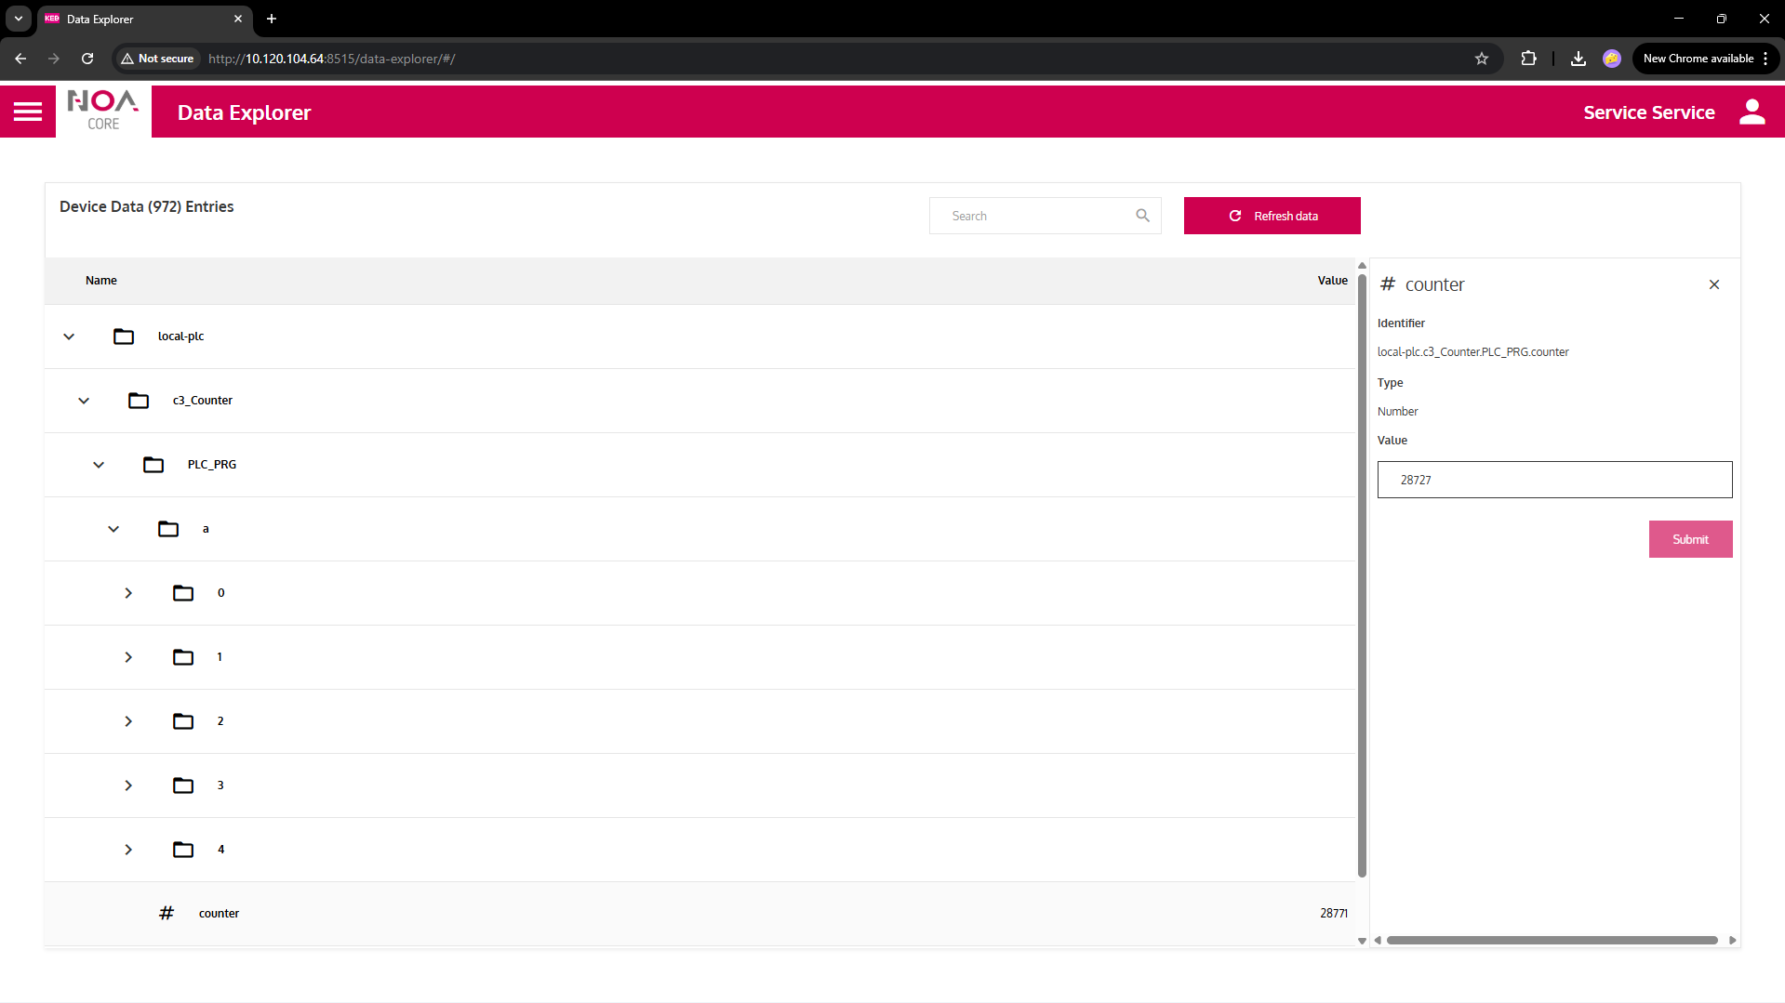Collapse the local-plc tree node
1785x1003 pixels.
point(69,337)
